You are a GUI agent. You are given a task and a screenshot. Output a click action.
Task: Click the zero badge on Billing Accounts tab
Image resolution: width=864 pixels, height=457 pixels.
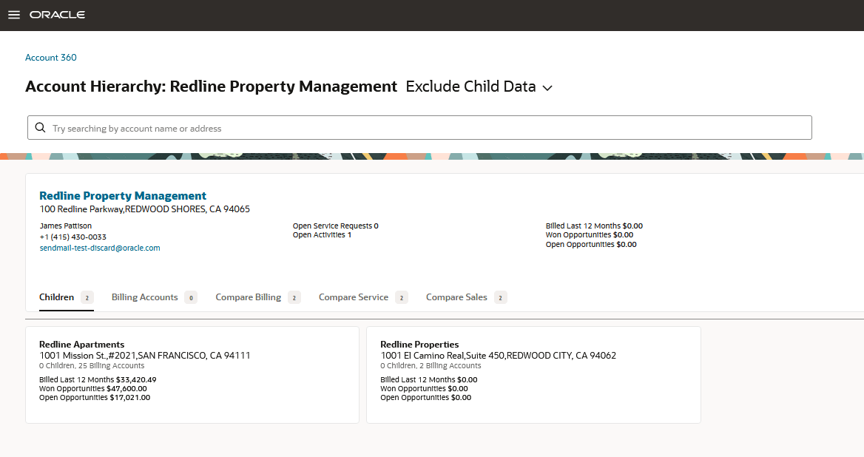pyautogui.click(x=191, y=297)
